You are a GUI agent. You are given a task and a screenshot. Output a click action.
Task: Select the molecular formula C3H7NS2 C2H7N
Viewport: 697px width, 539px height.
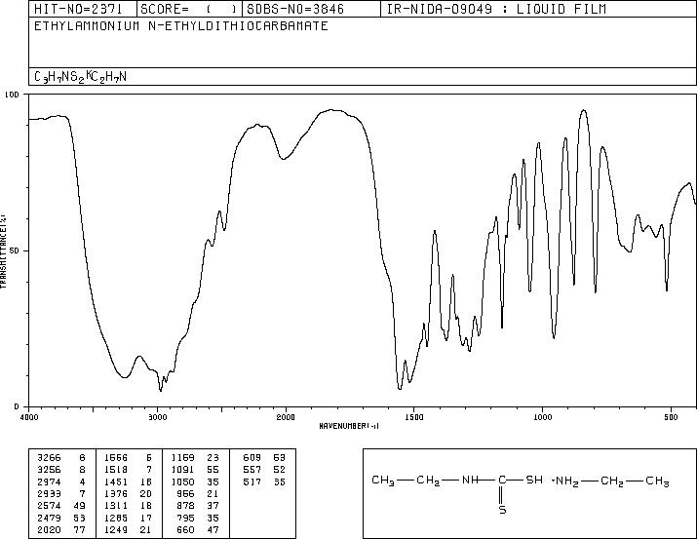pos(81,77)
